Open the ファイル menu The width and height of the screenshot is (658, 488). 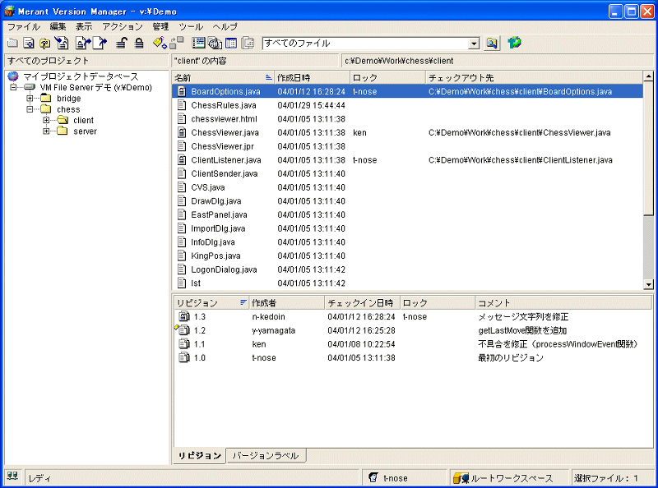tap(24, 27)
